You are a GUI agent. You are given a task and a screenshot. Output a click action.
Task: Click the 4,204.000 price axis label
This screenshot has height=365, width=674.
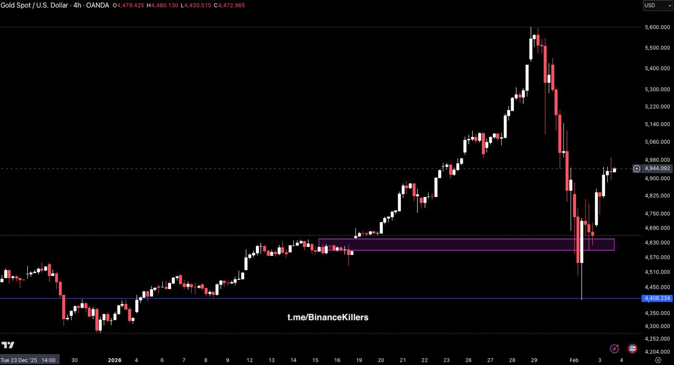(657, 351)
